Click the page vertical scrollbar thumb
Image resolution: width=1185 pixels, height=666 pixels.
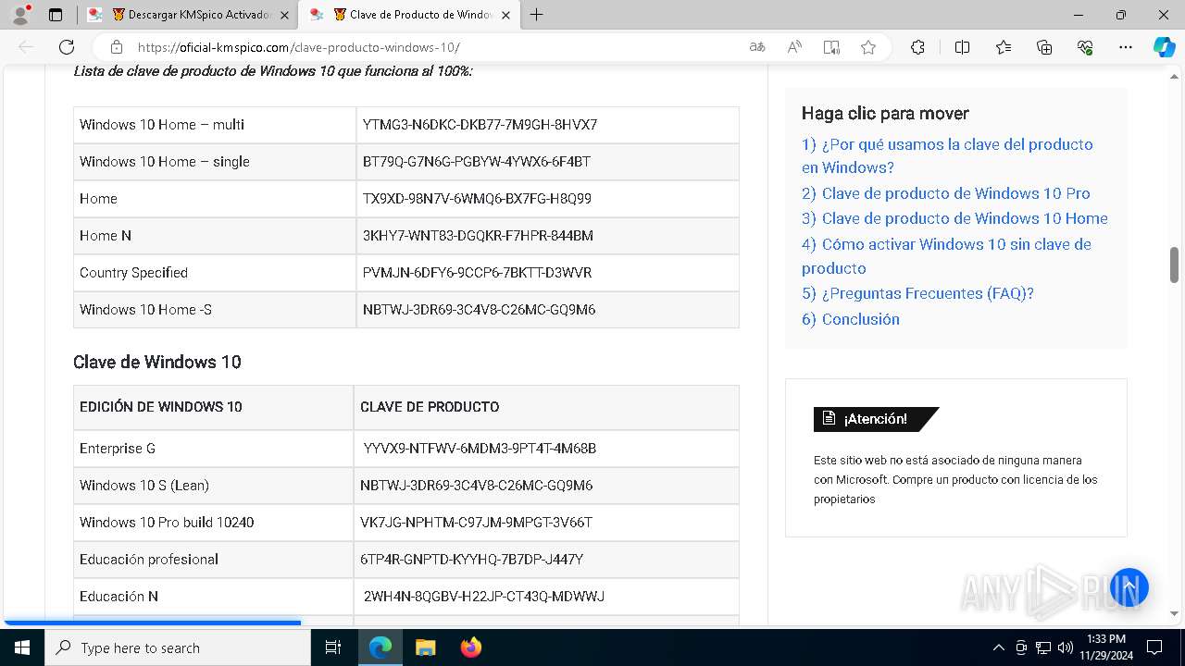(x=1175, y=265)
